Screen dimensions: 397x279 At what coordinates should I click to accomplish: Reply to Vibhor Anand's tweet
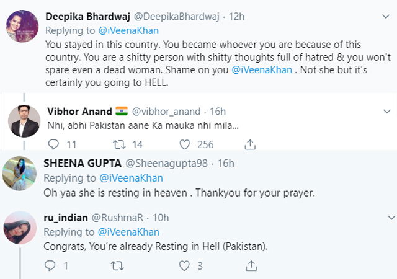pyautogui.click(x=53, y=144)
